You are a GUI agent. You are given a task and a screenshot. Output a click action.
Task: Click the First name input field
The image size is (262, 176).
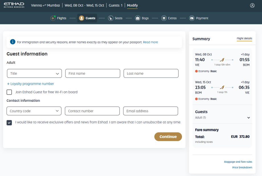pos(93,73)
